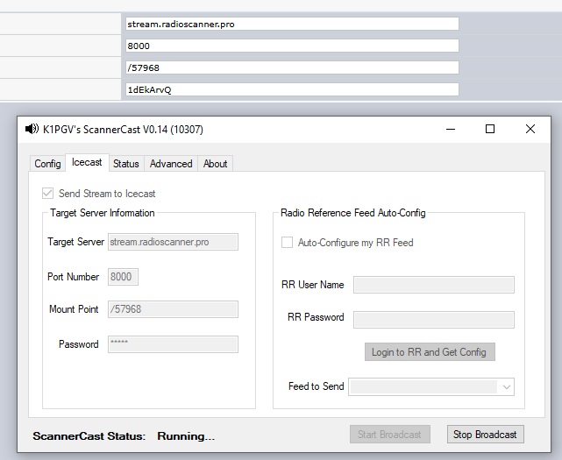Screen dimensions: 562x460
Task: Click the Target Server Infomation group title
Action: pyautogui.click(x=103, y=213)
